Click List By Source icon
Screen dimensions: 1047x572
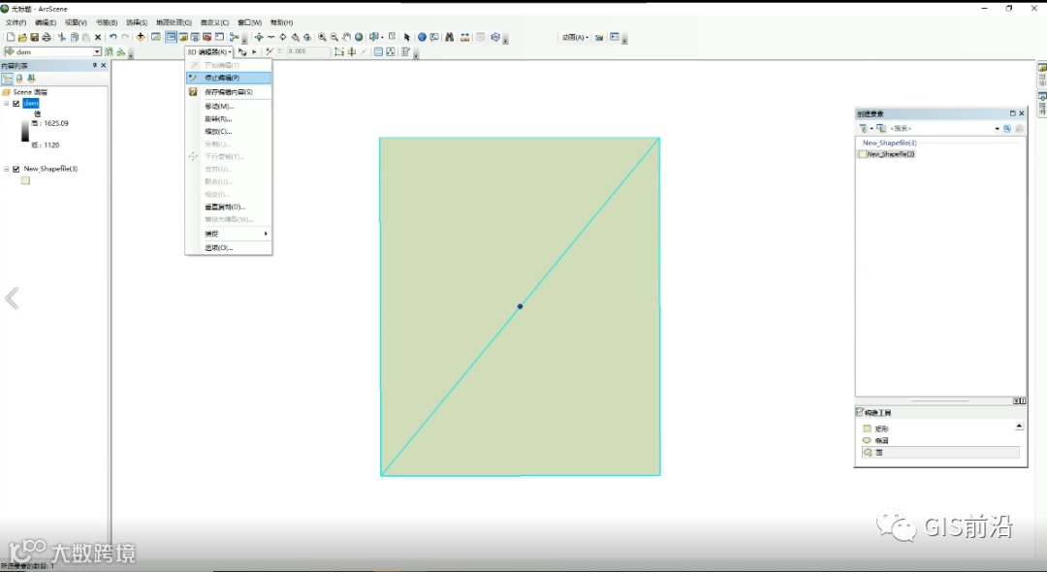(19, 79)
